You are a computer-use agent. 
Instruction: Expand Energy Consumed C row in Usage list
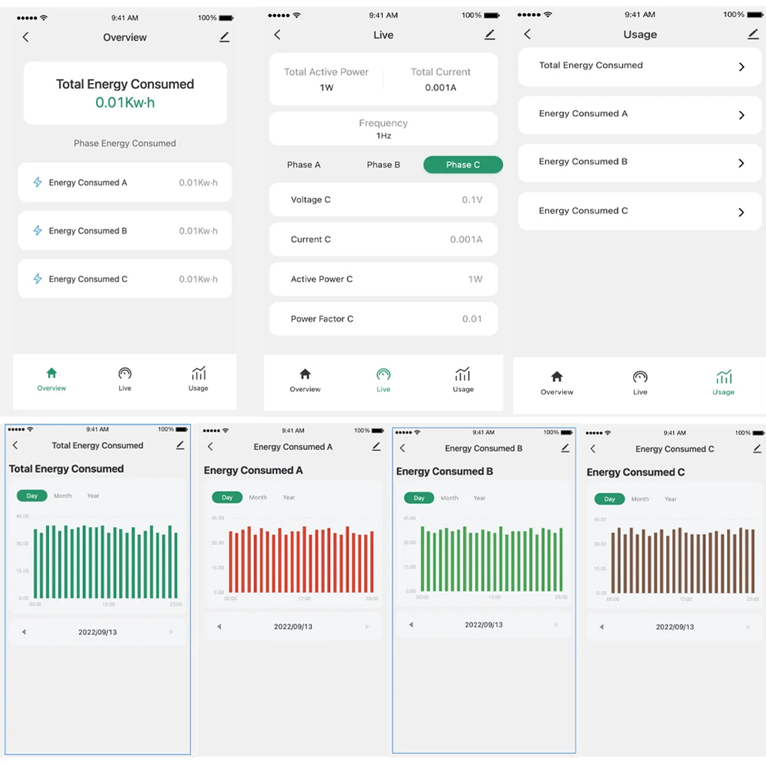741,212
